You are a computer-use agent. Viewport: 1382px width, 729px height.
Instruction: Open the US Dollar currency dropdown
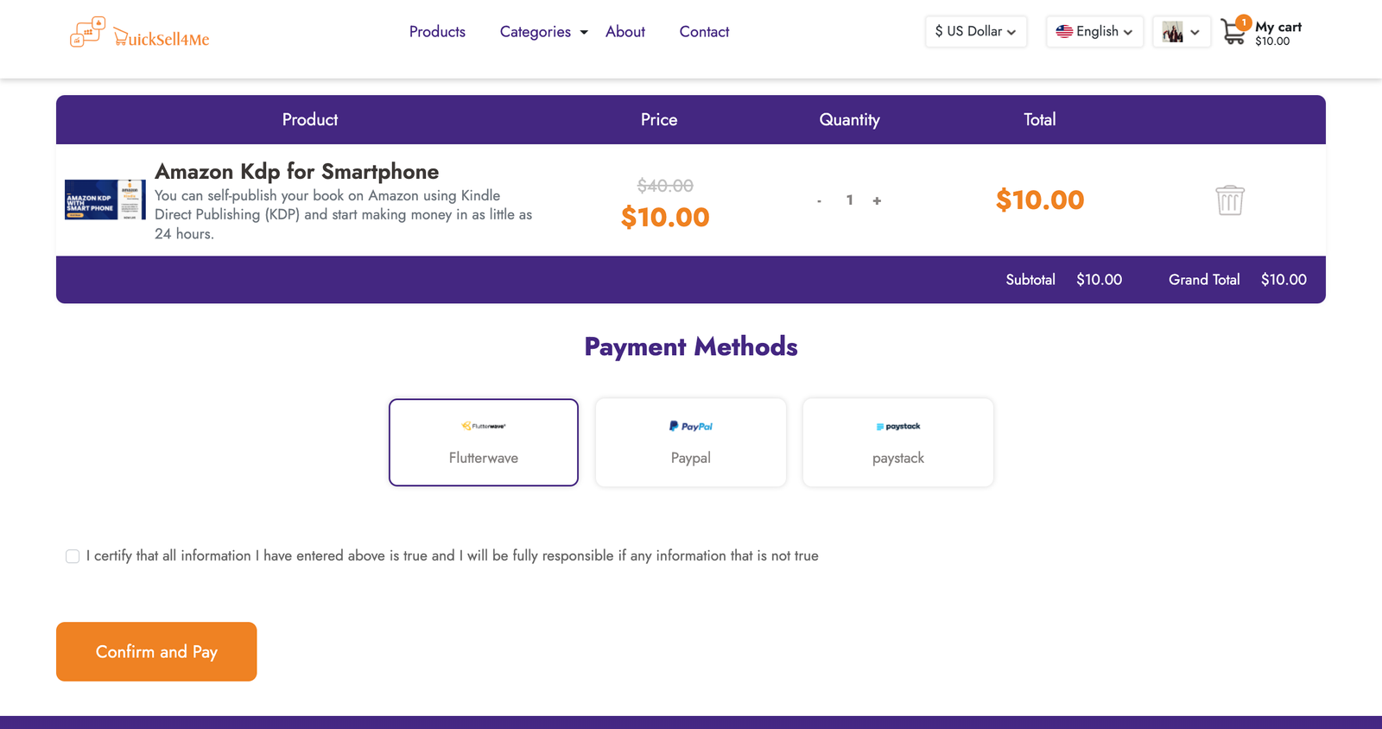click(975, 32)
